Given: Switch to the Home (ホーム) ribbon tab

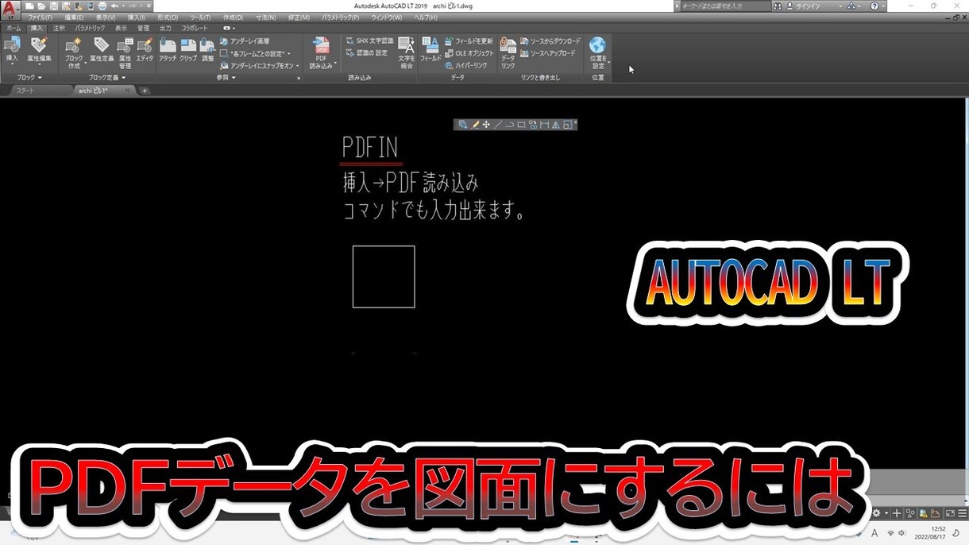Looking at the screenshot, I should pos(14,28).
